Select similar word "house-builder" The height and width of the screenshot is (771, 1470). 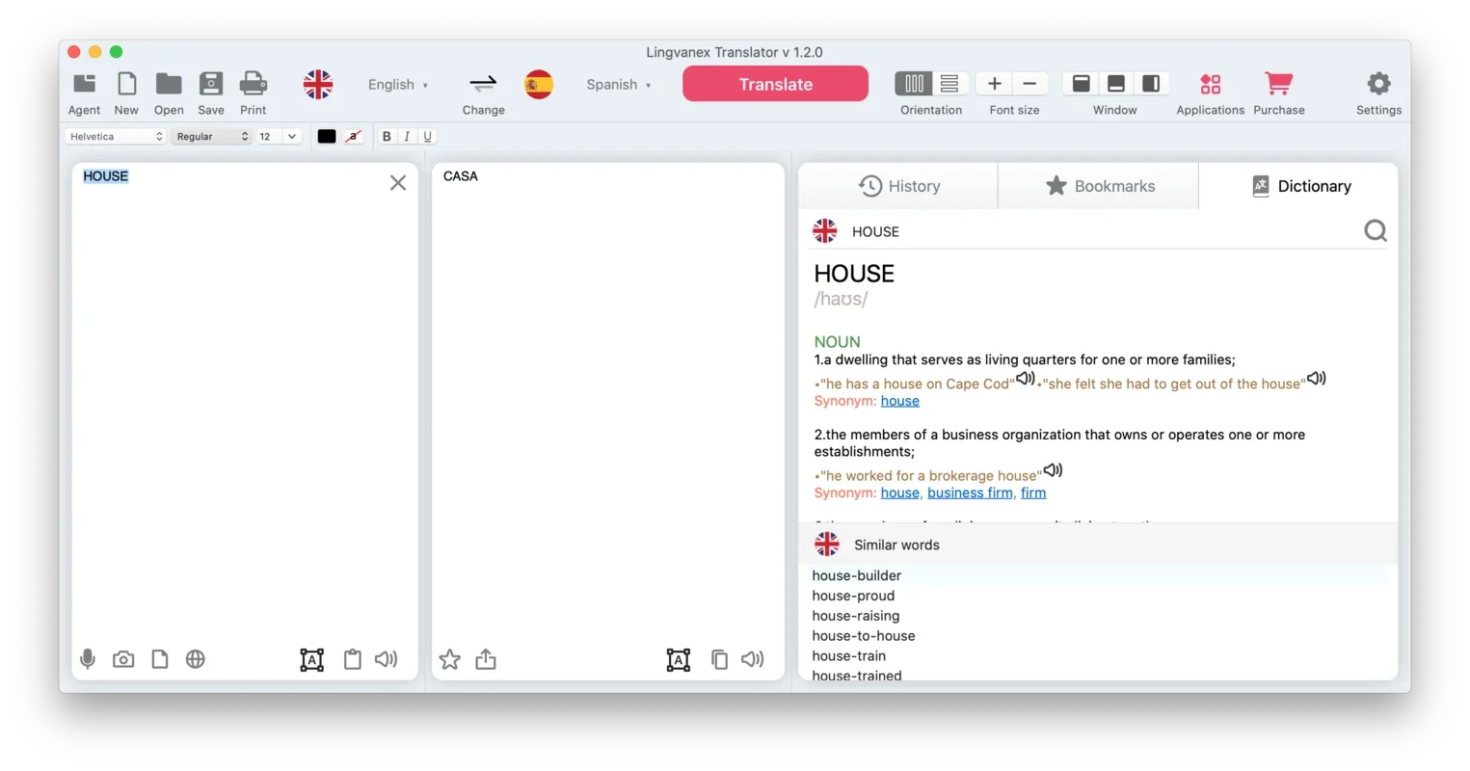point(857,575)
